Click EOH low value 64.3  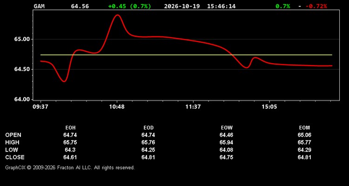(70, 150)
